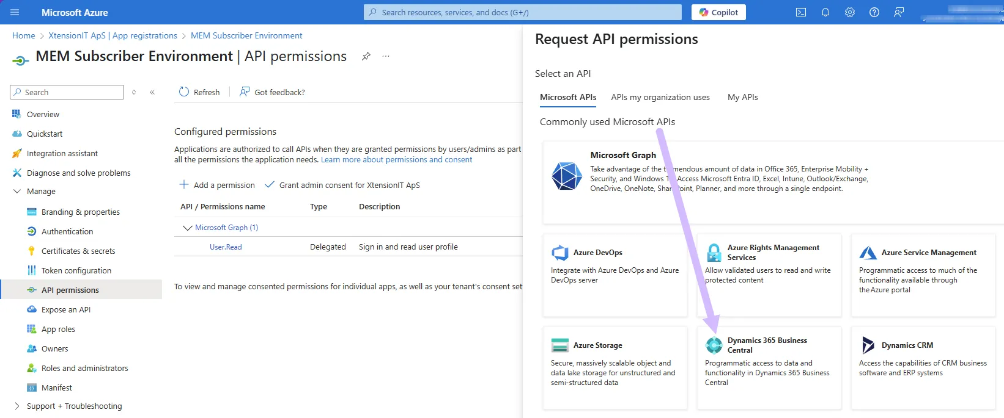Viewport: 1004px width, 418px height.
Task: Open the User.Read permission link
Action: pyautogui.click(x=226, y=247)
